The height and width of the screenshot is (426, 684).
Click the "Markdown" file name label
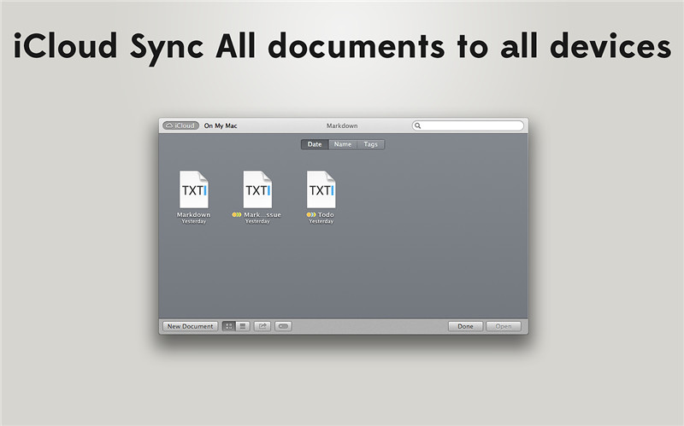click(x=194, y=215)
